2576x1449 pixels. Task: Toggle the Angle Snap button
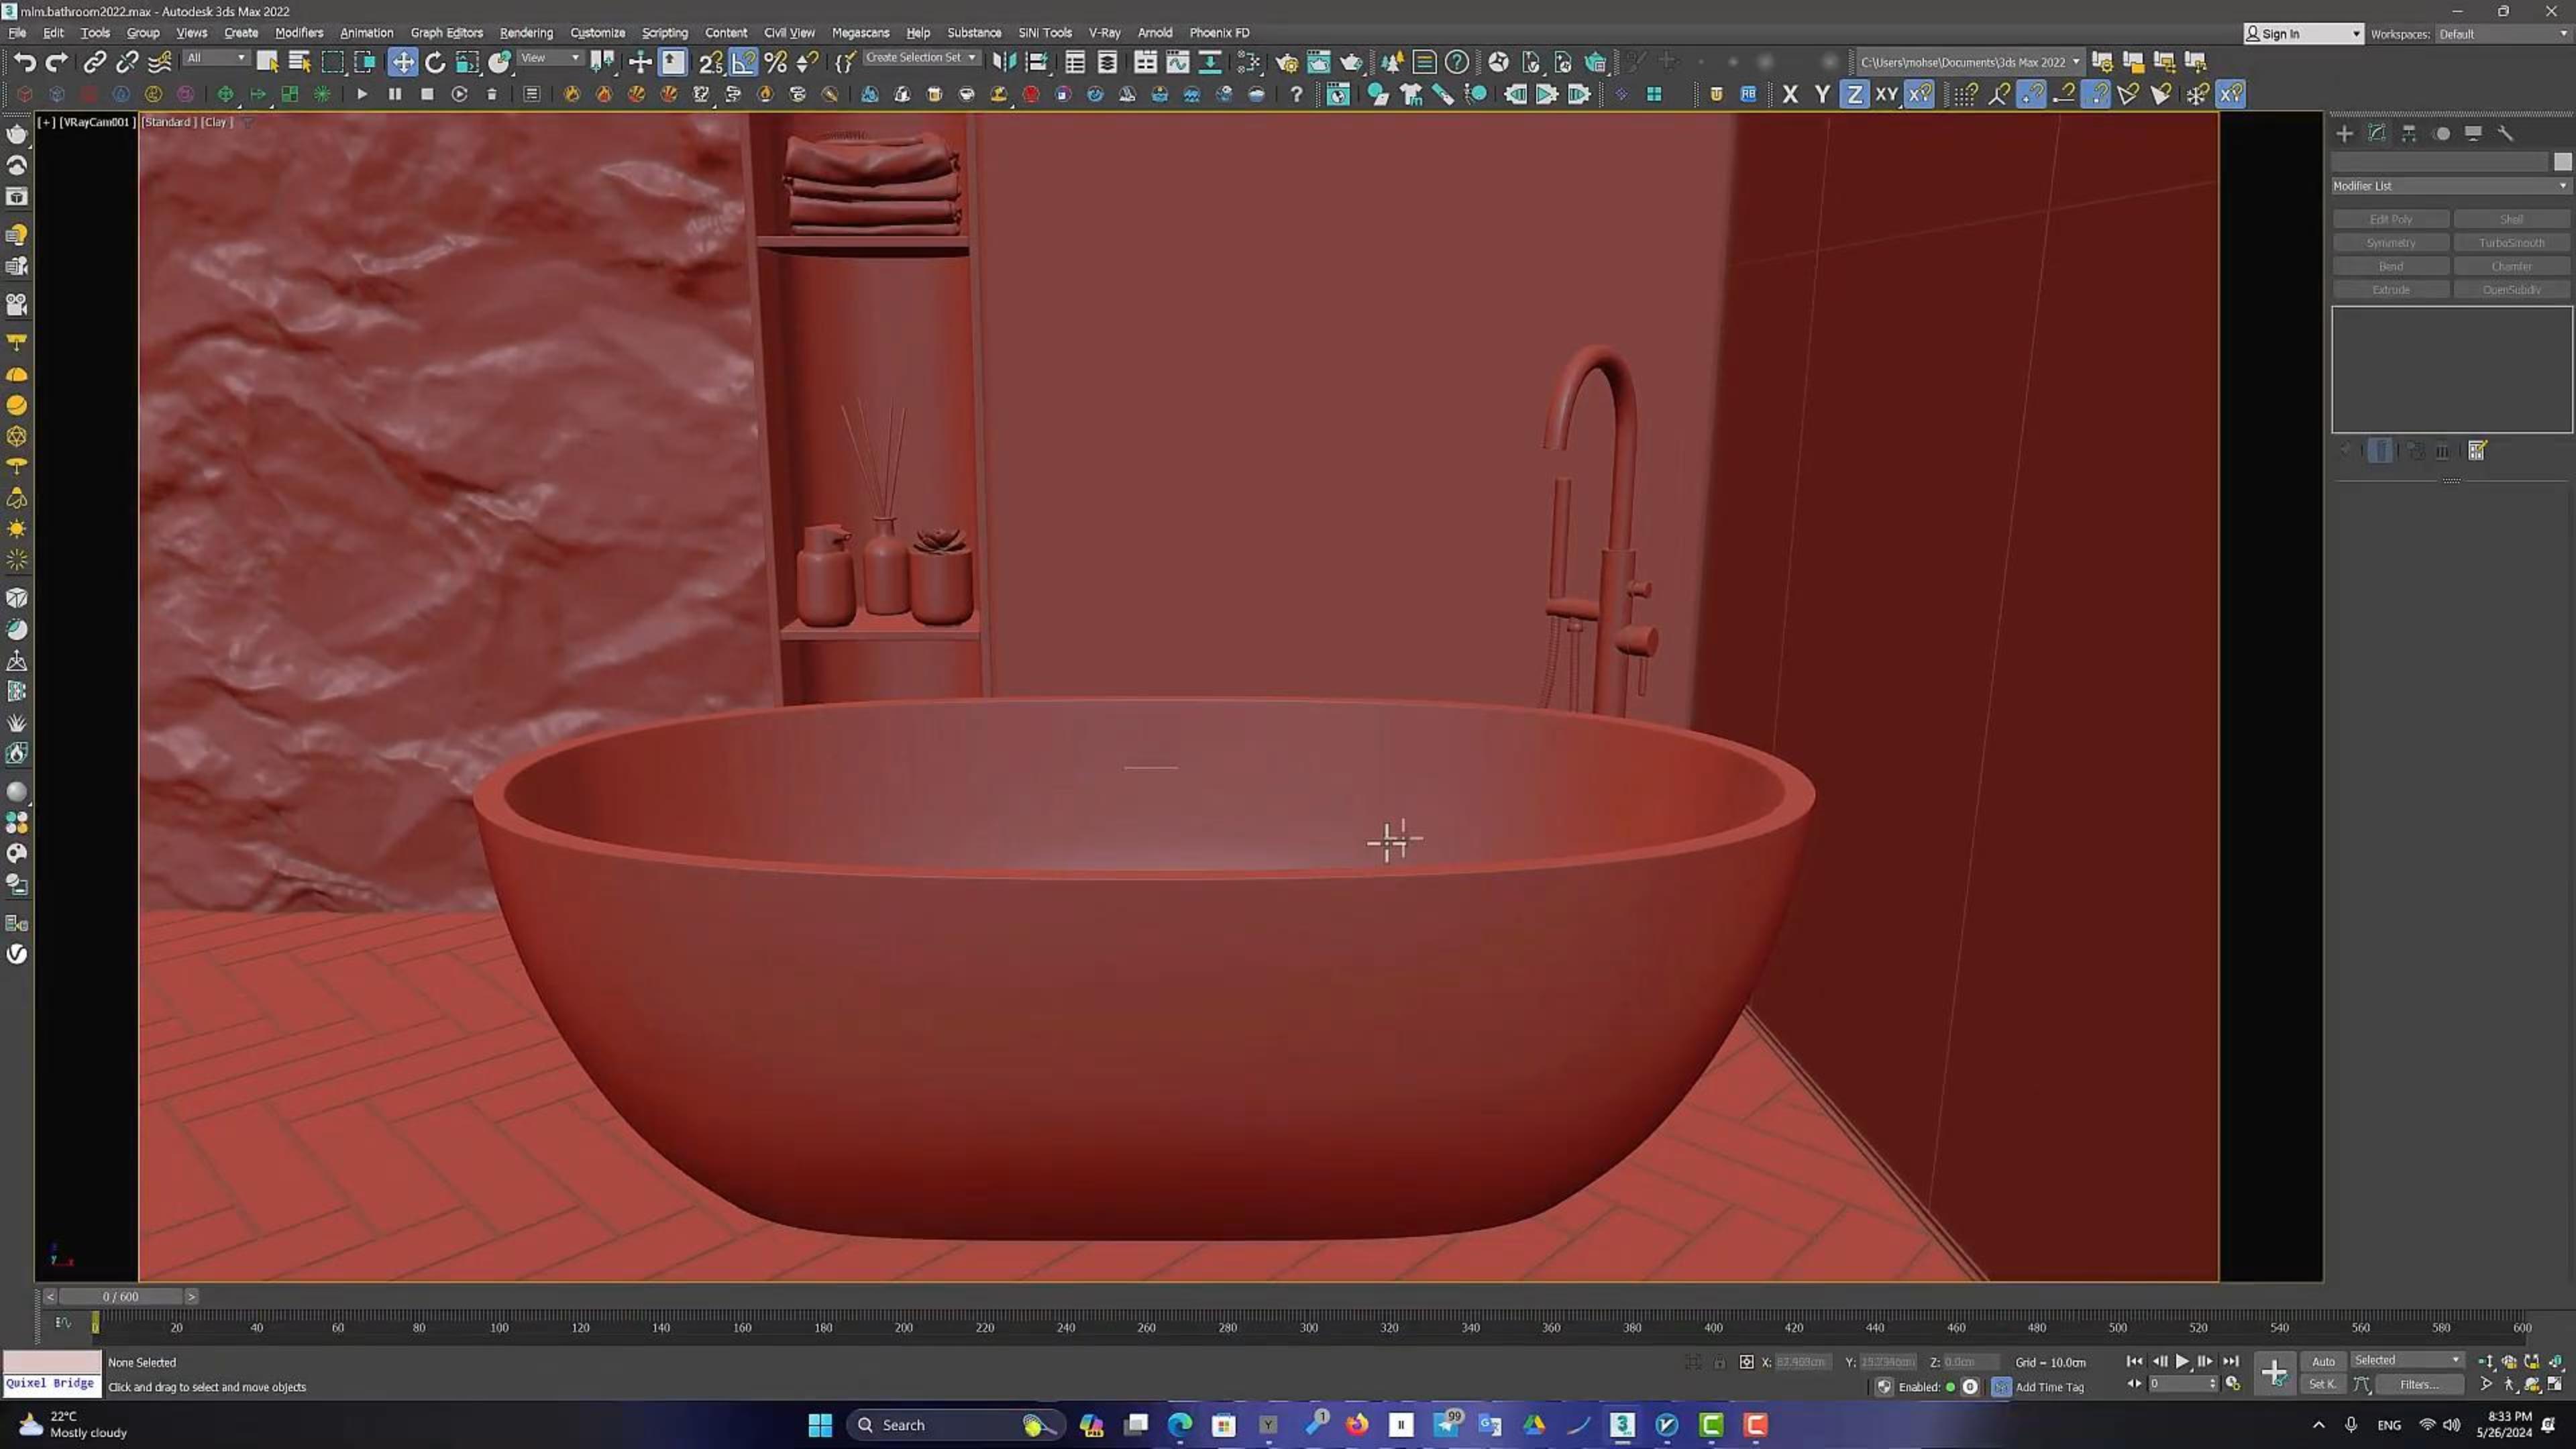743,62
